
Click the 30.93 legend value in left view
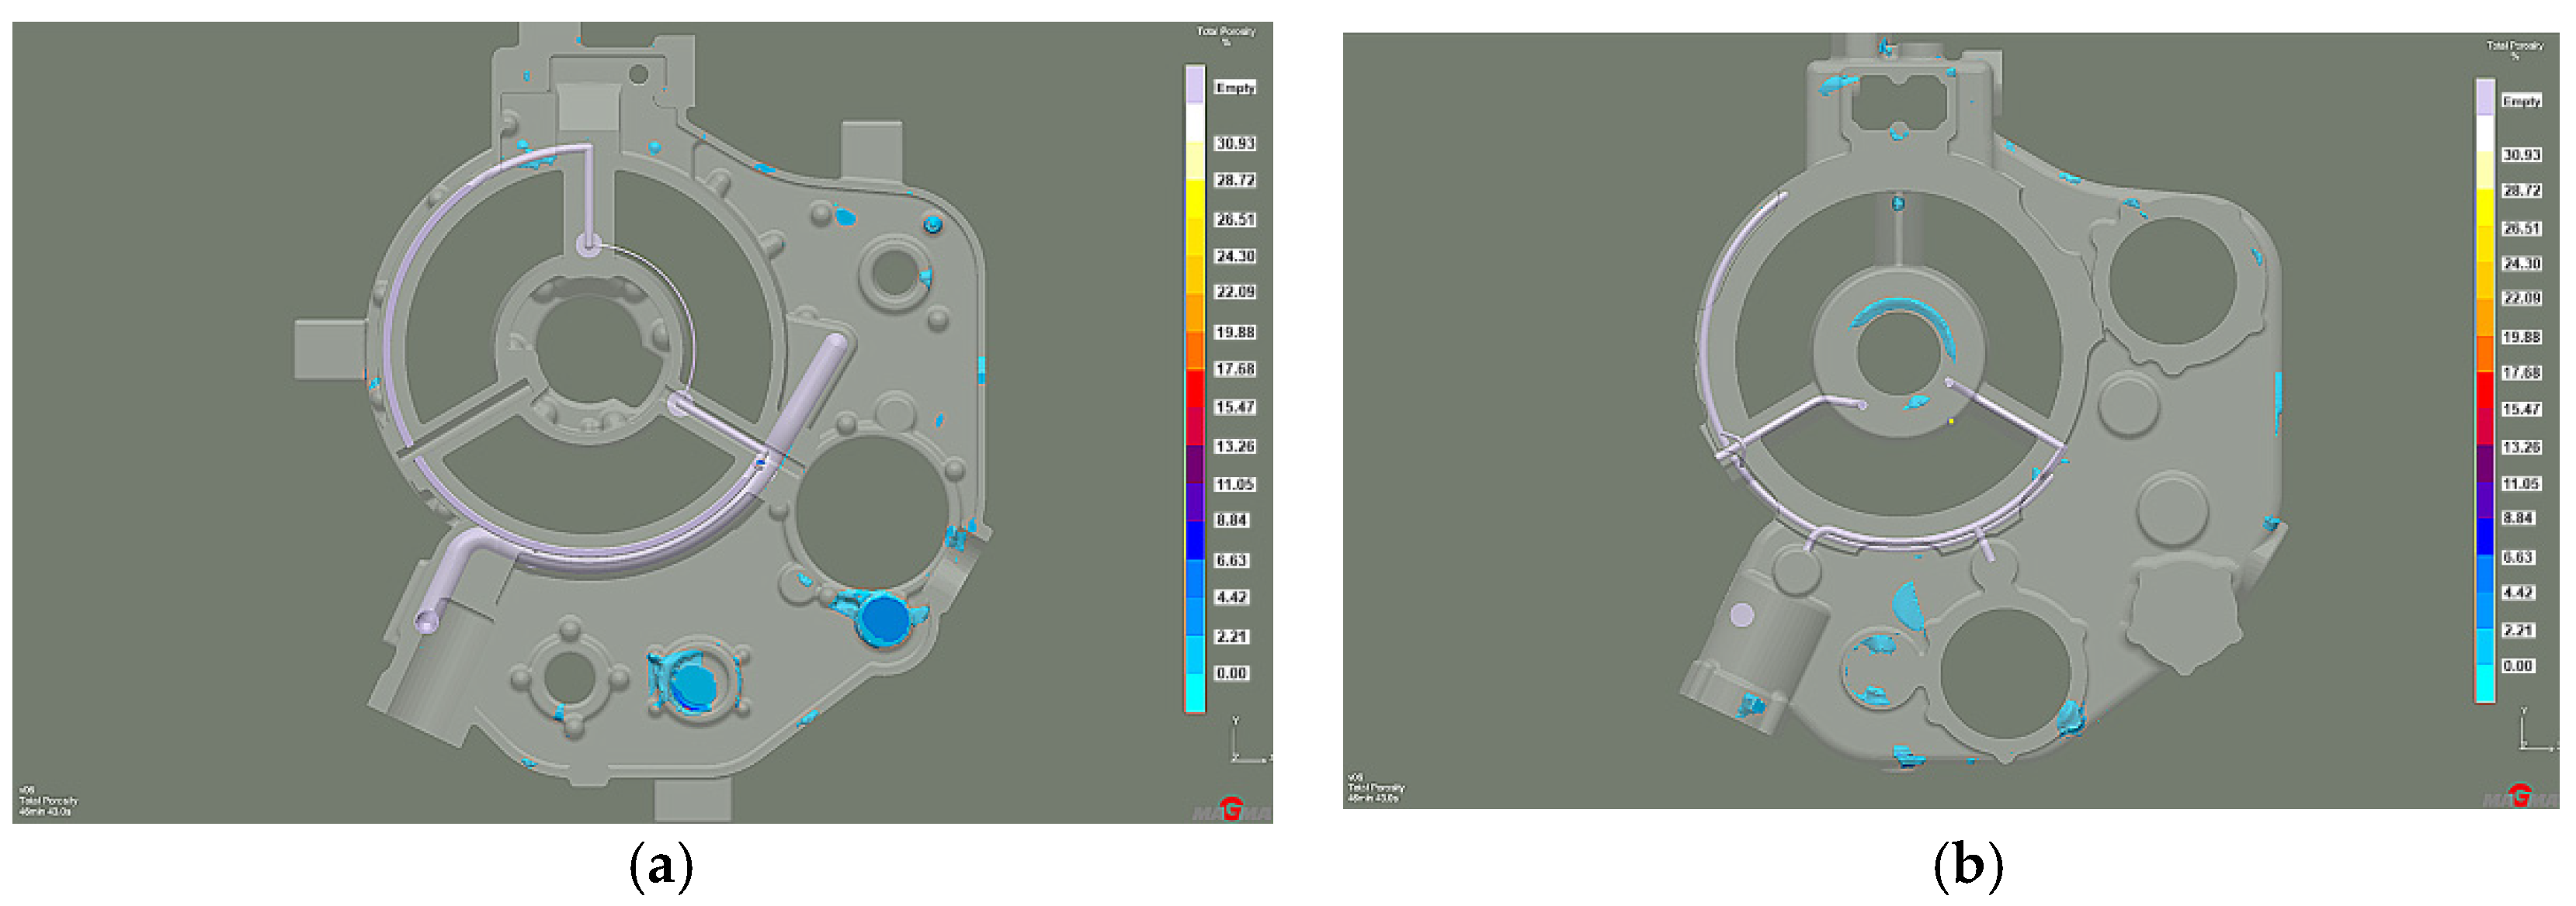(1235, 144)
